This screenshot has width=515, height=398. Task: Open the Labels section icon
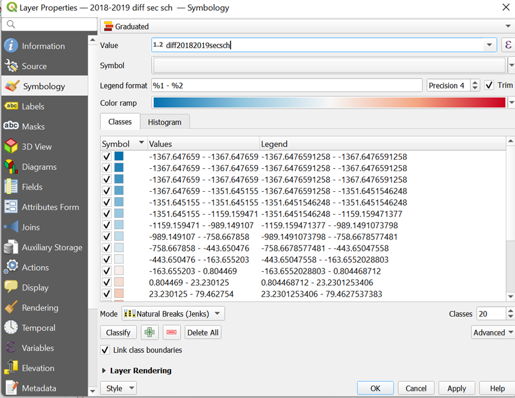[x=11, y=106]
